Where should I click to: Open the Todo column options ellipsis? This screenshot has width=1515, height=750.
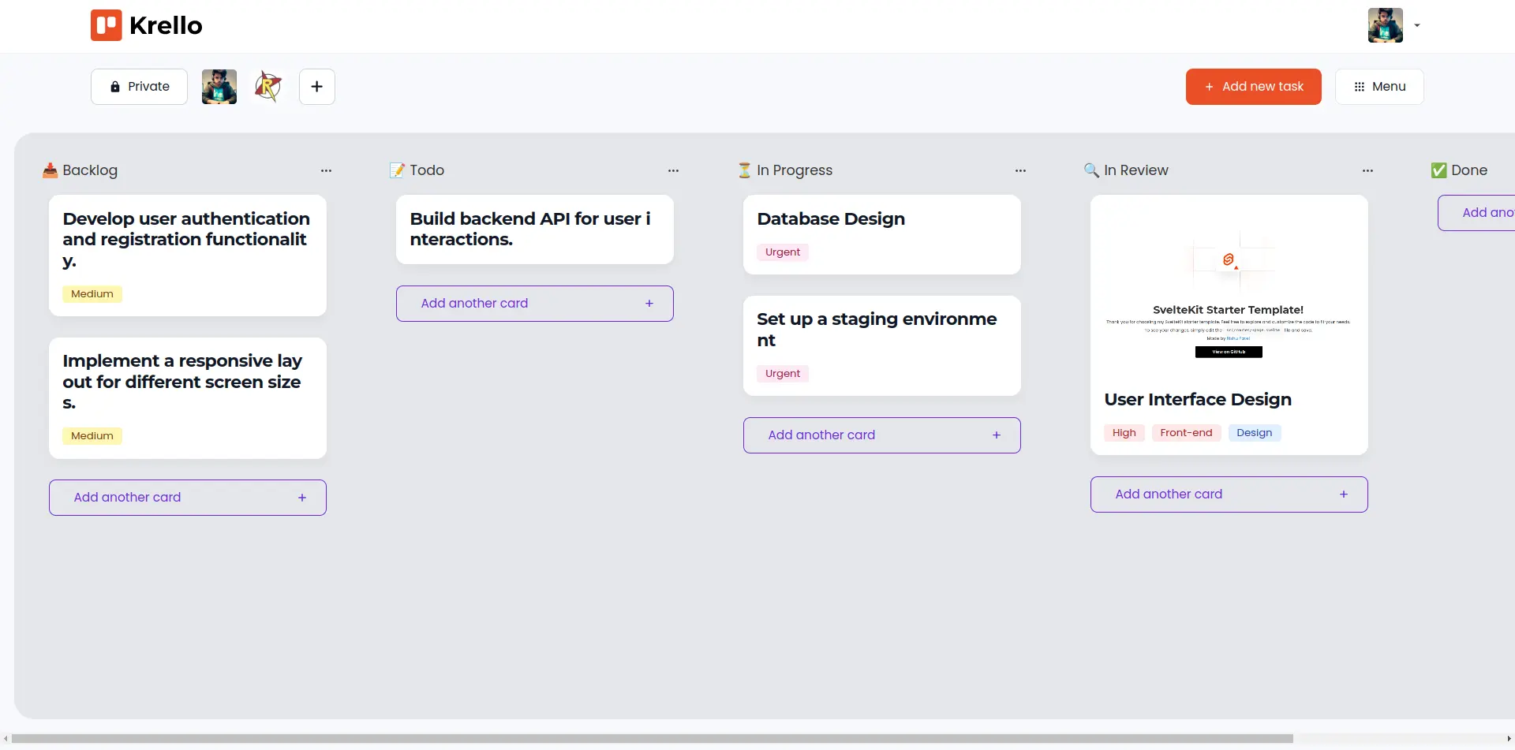coord(673,170)
